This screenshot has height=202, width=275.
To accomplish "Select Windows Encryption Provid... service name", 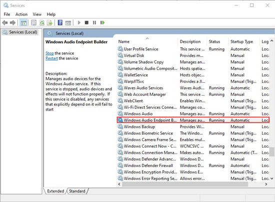I will [150, 172].
